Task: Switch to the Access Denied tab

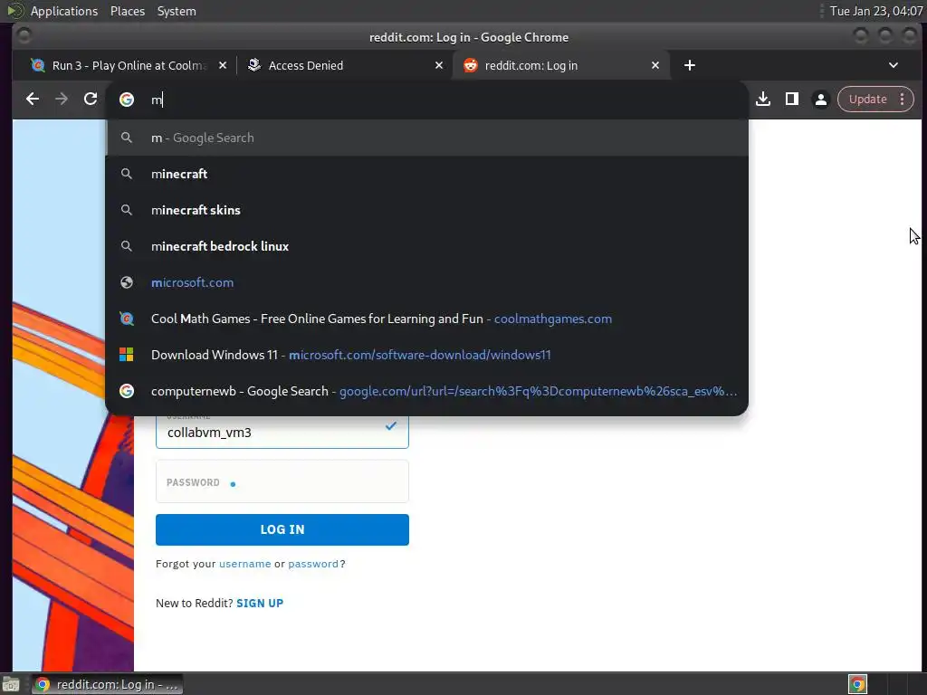Action: pos(345,65)
